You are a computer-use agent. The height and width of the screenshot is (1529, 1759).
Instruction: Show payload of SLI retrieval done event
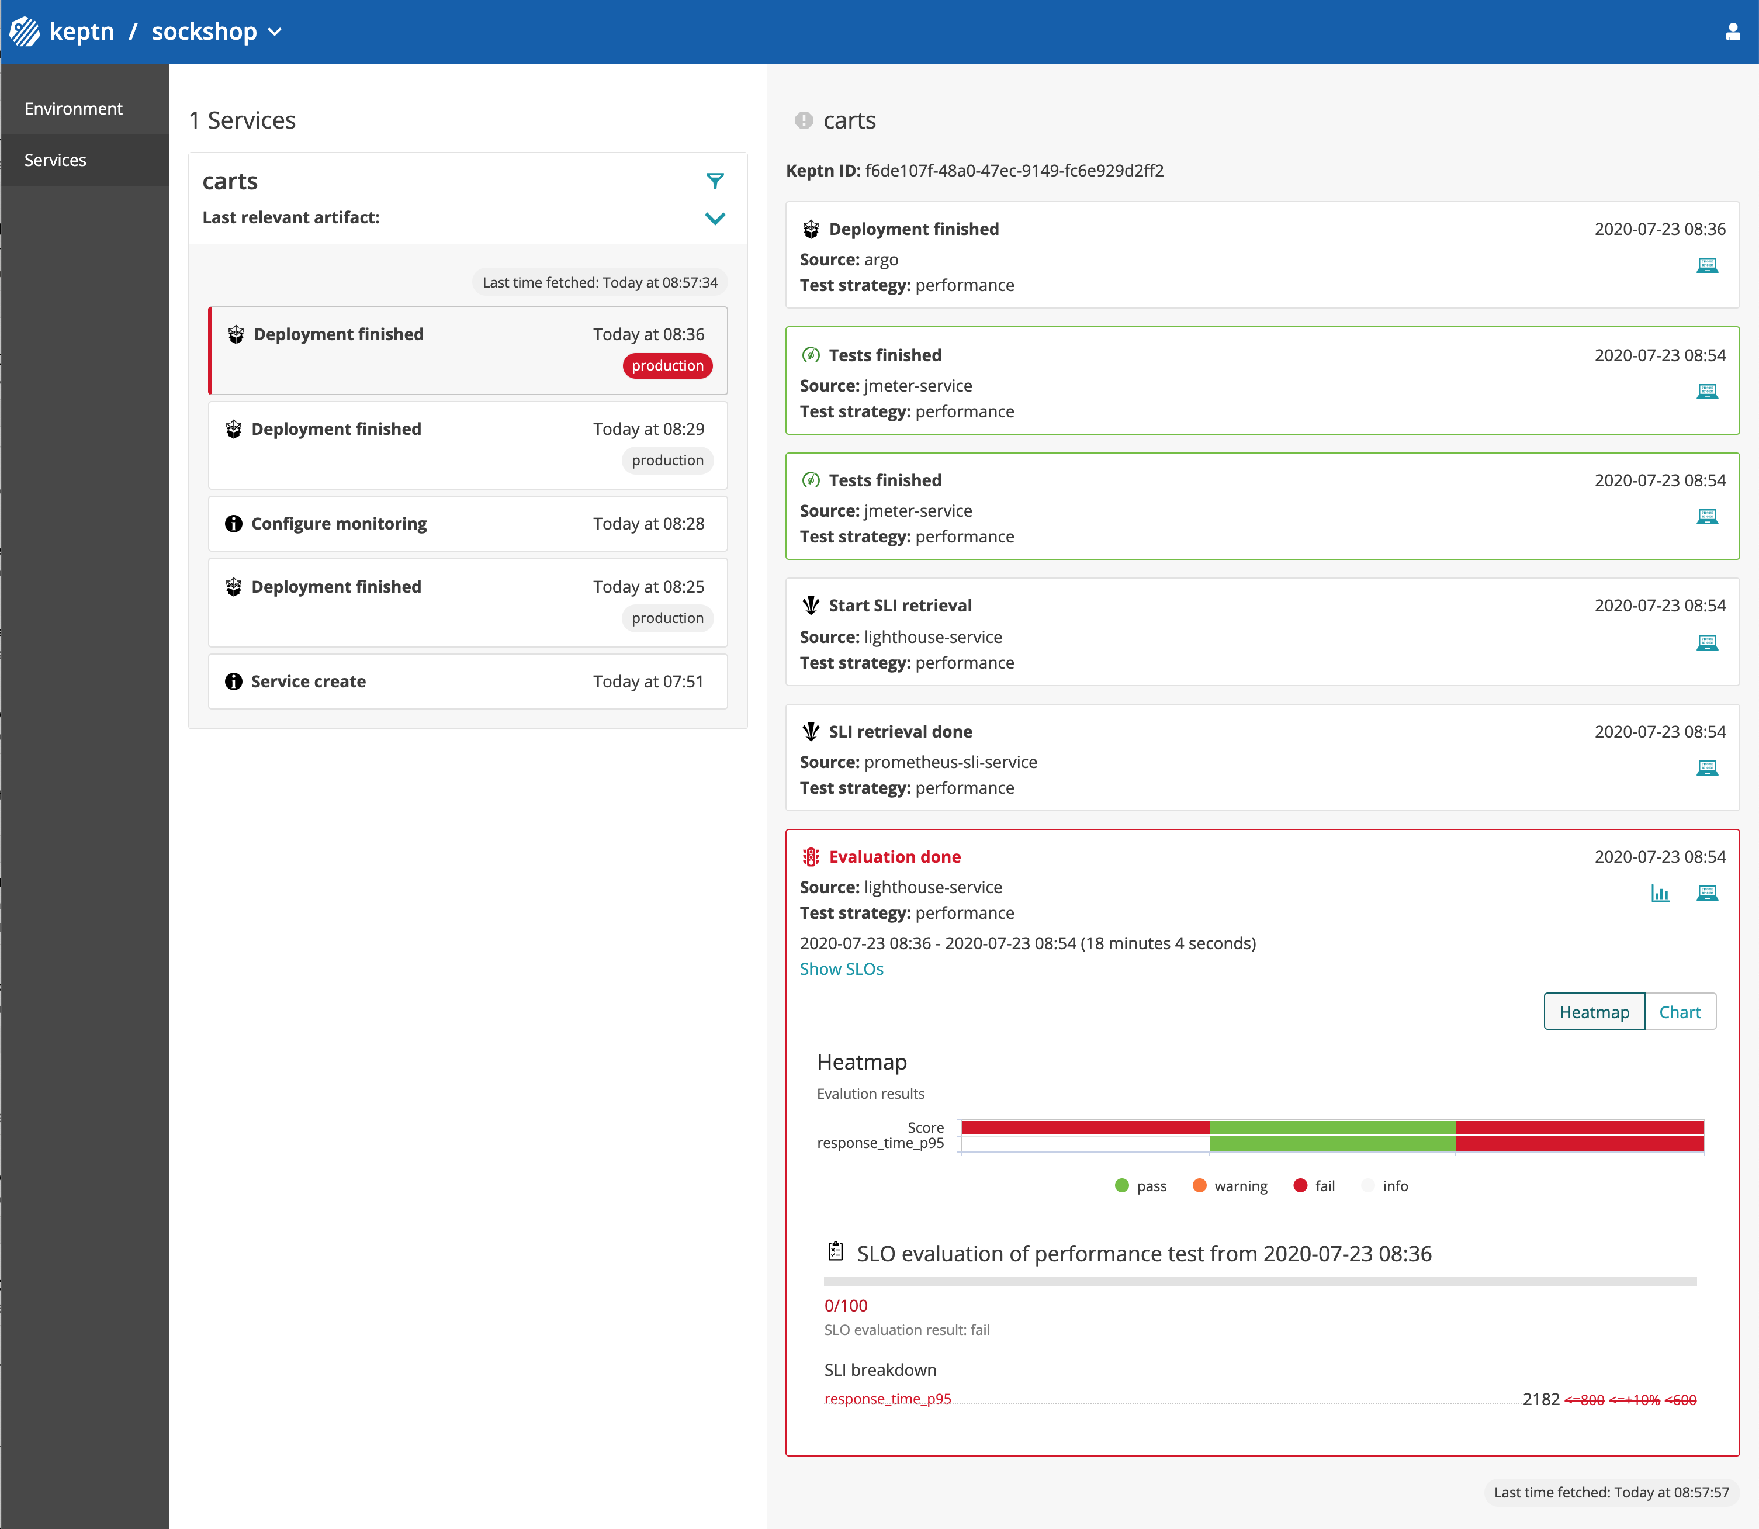click(x=1707, y=768)
